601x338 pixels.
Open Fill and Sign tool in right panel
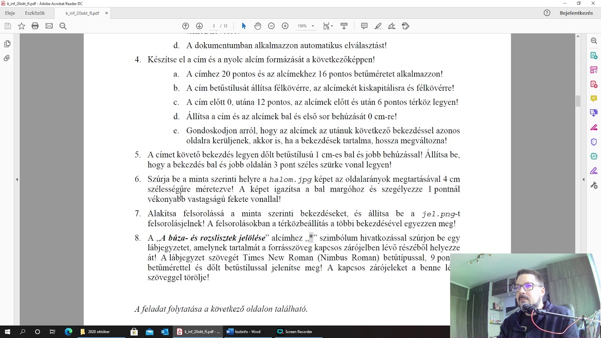[594, 128]
